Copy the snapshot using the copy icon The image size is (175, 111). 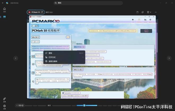click(143, 12)
